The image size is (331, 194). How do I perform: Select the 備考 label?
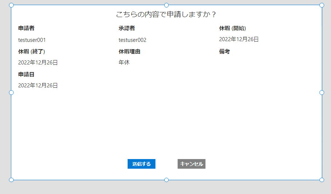(224, 51)
